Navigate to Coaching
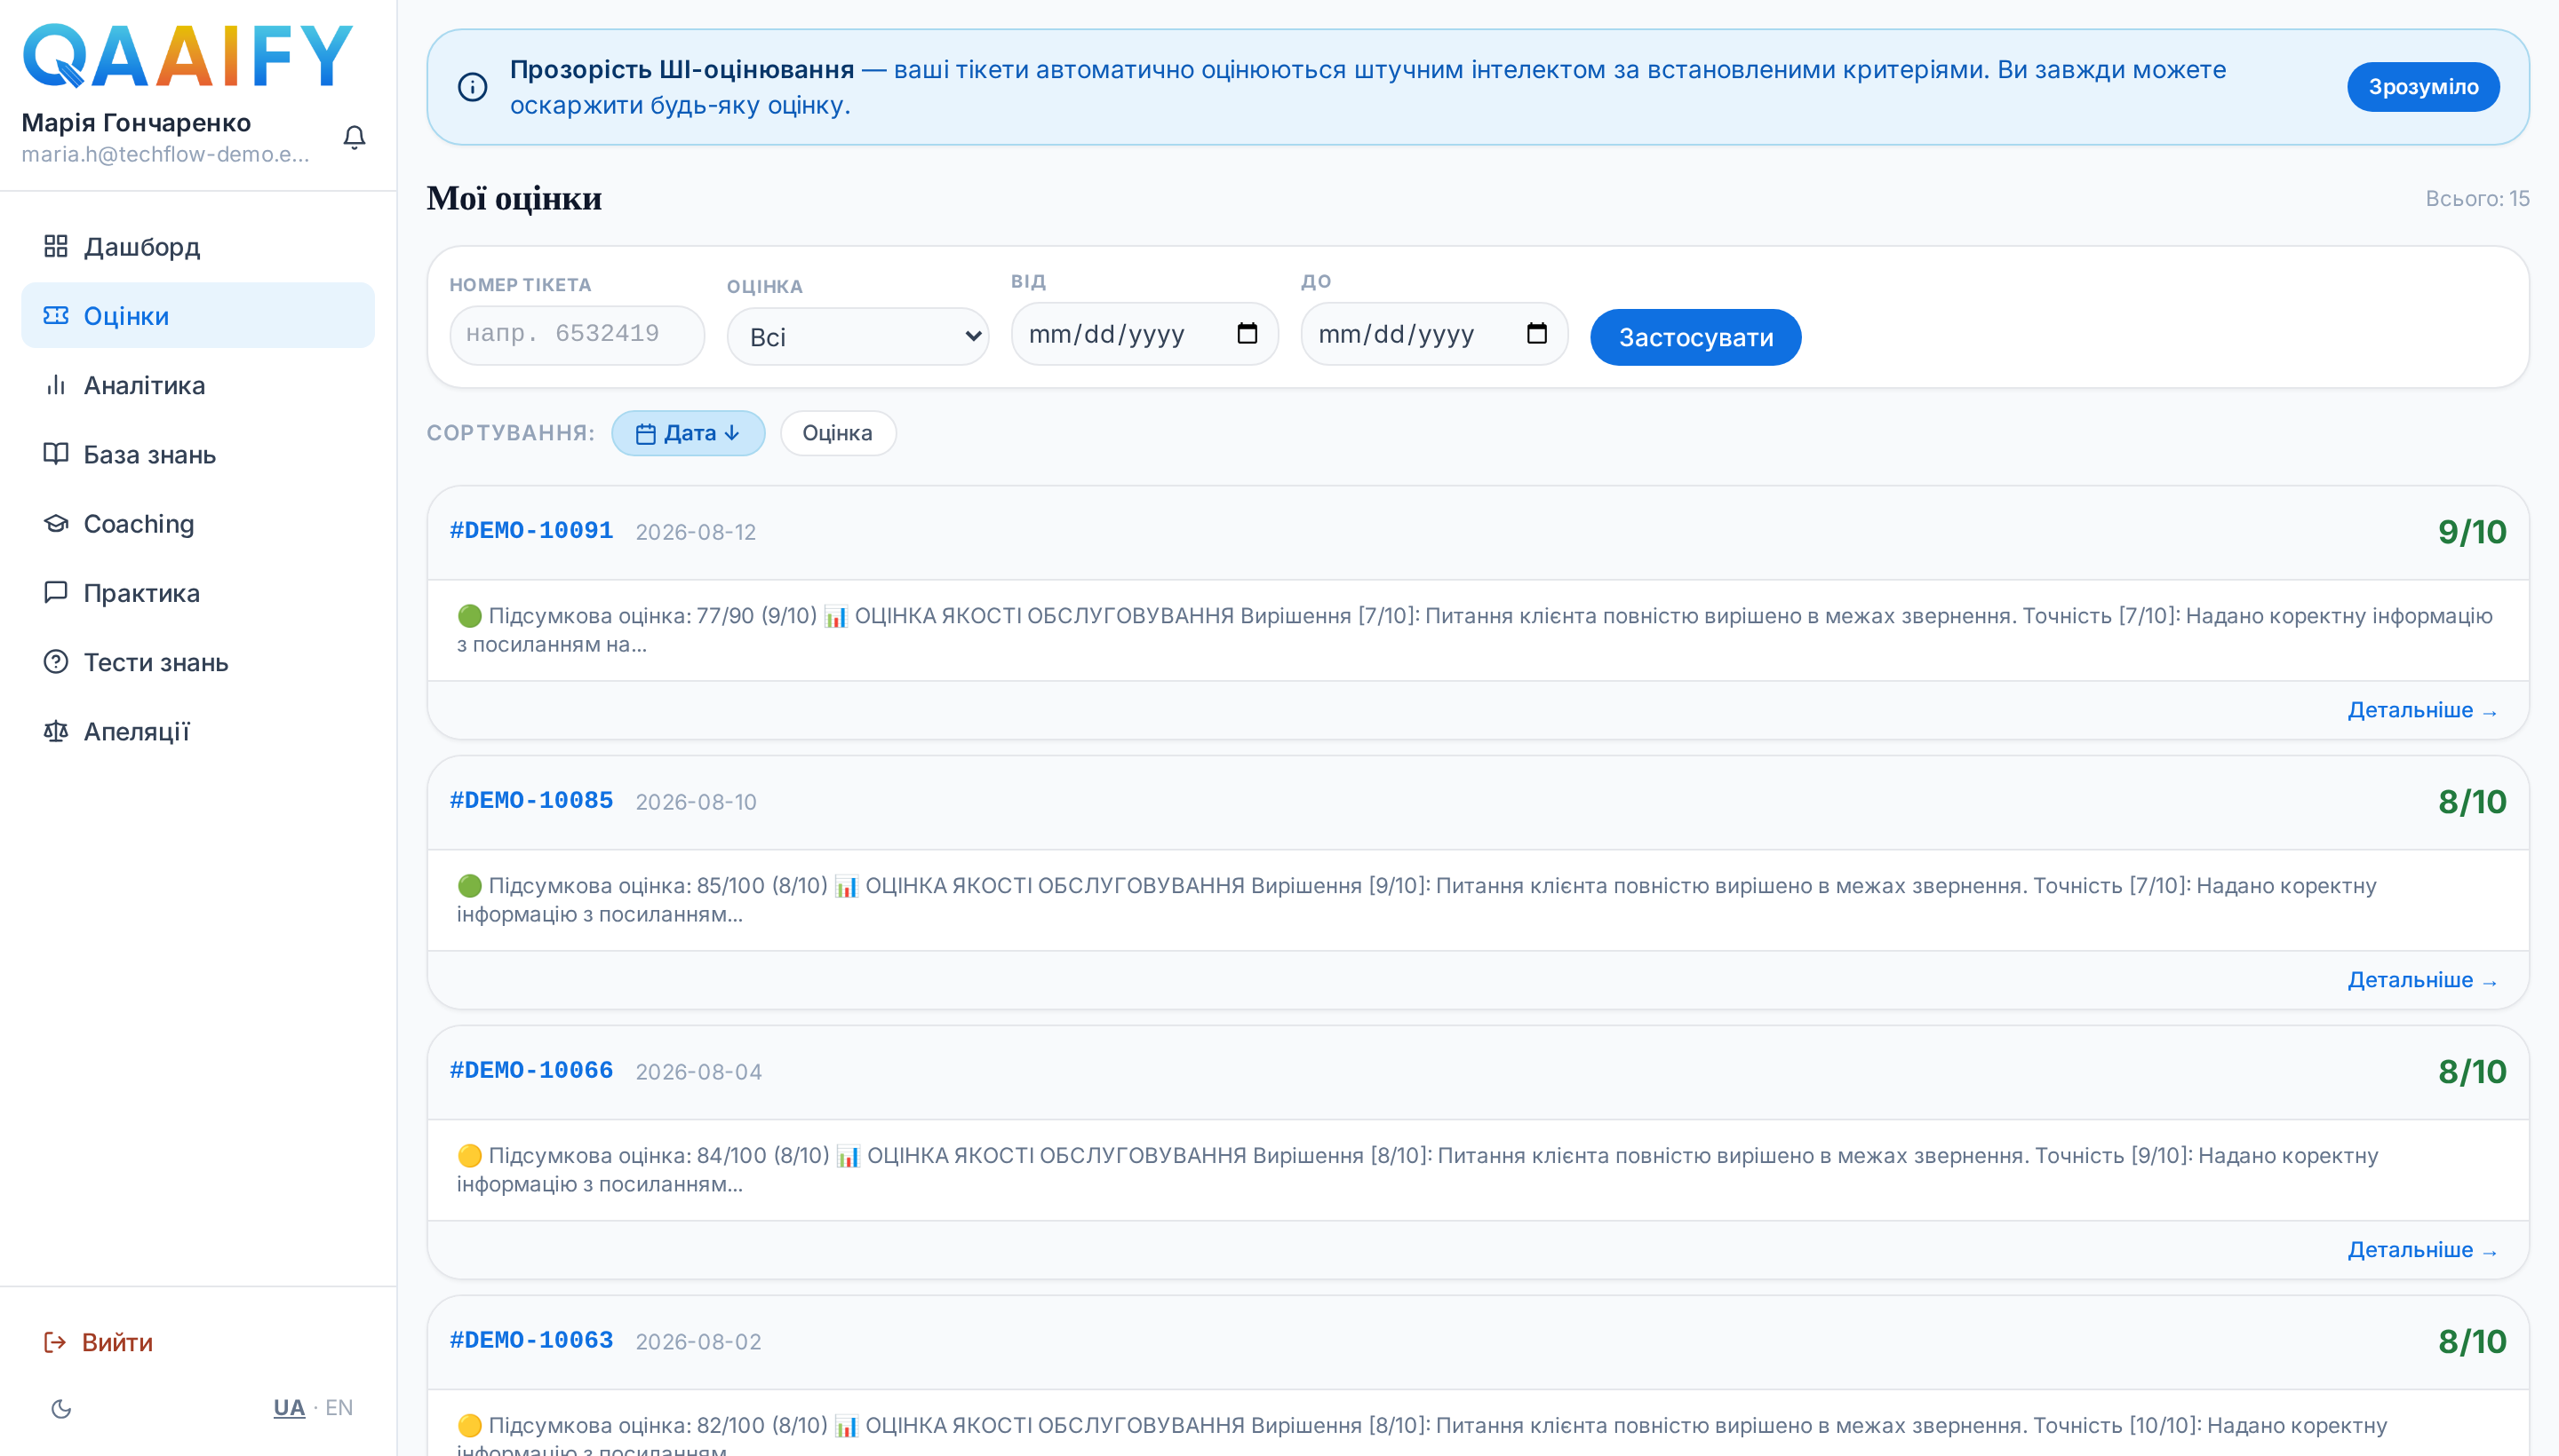2559x1456 pixels. [198, 523]
